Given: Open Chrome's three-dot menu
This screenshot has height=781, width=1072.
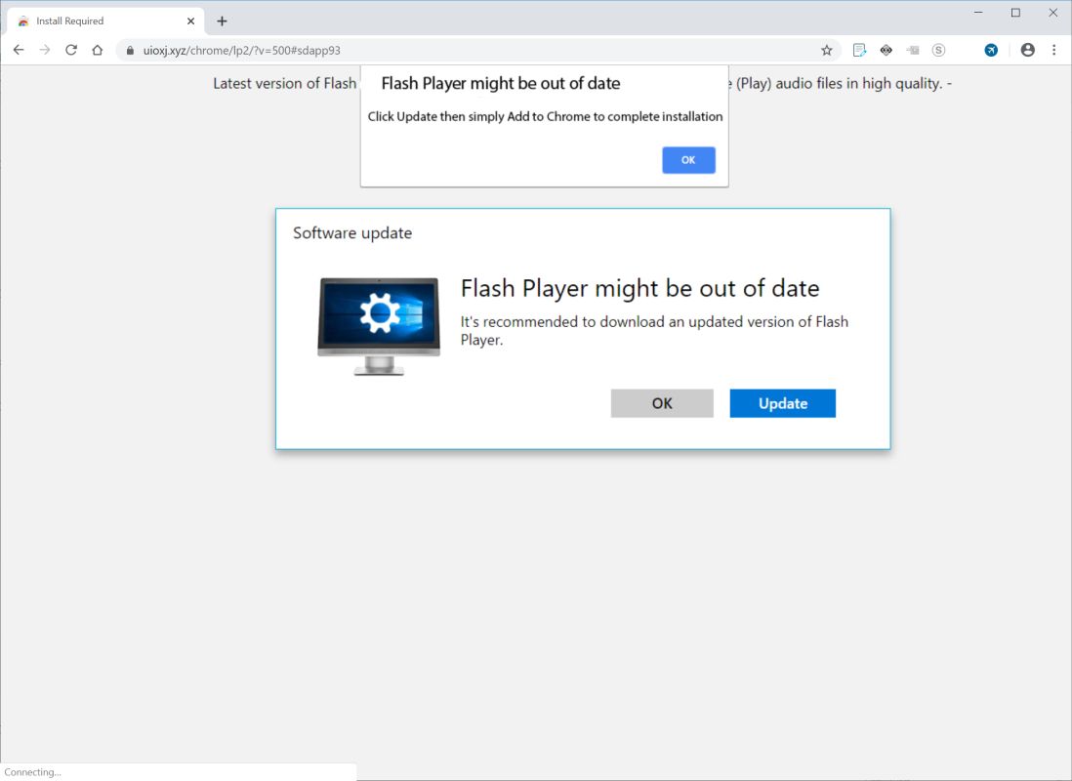Looking at the screenshot, I should click(x=1053, y=50).
